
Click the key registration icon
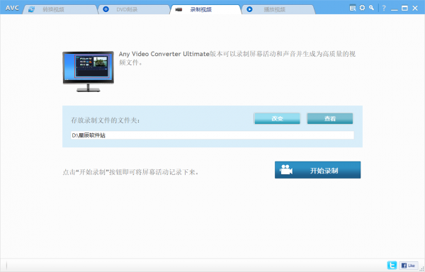371,8
